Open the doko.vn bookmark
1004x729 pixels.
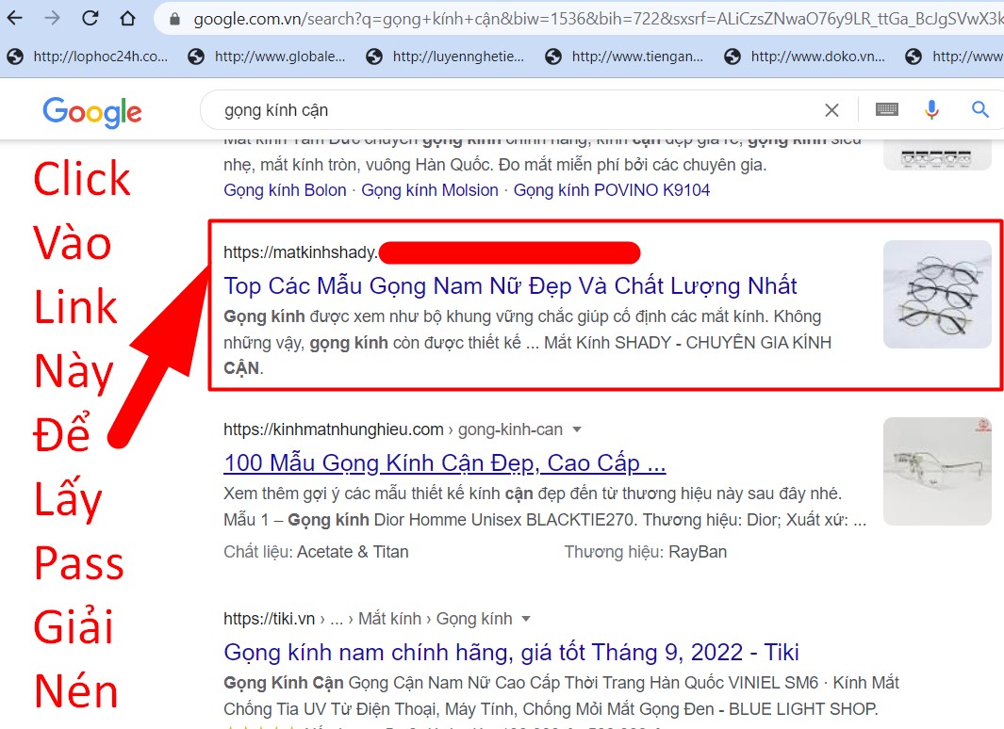[x=805, y=57]
